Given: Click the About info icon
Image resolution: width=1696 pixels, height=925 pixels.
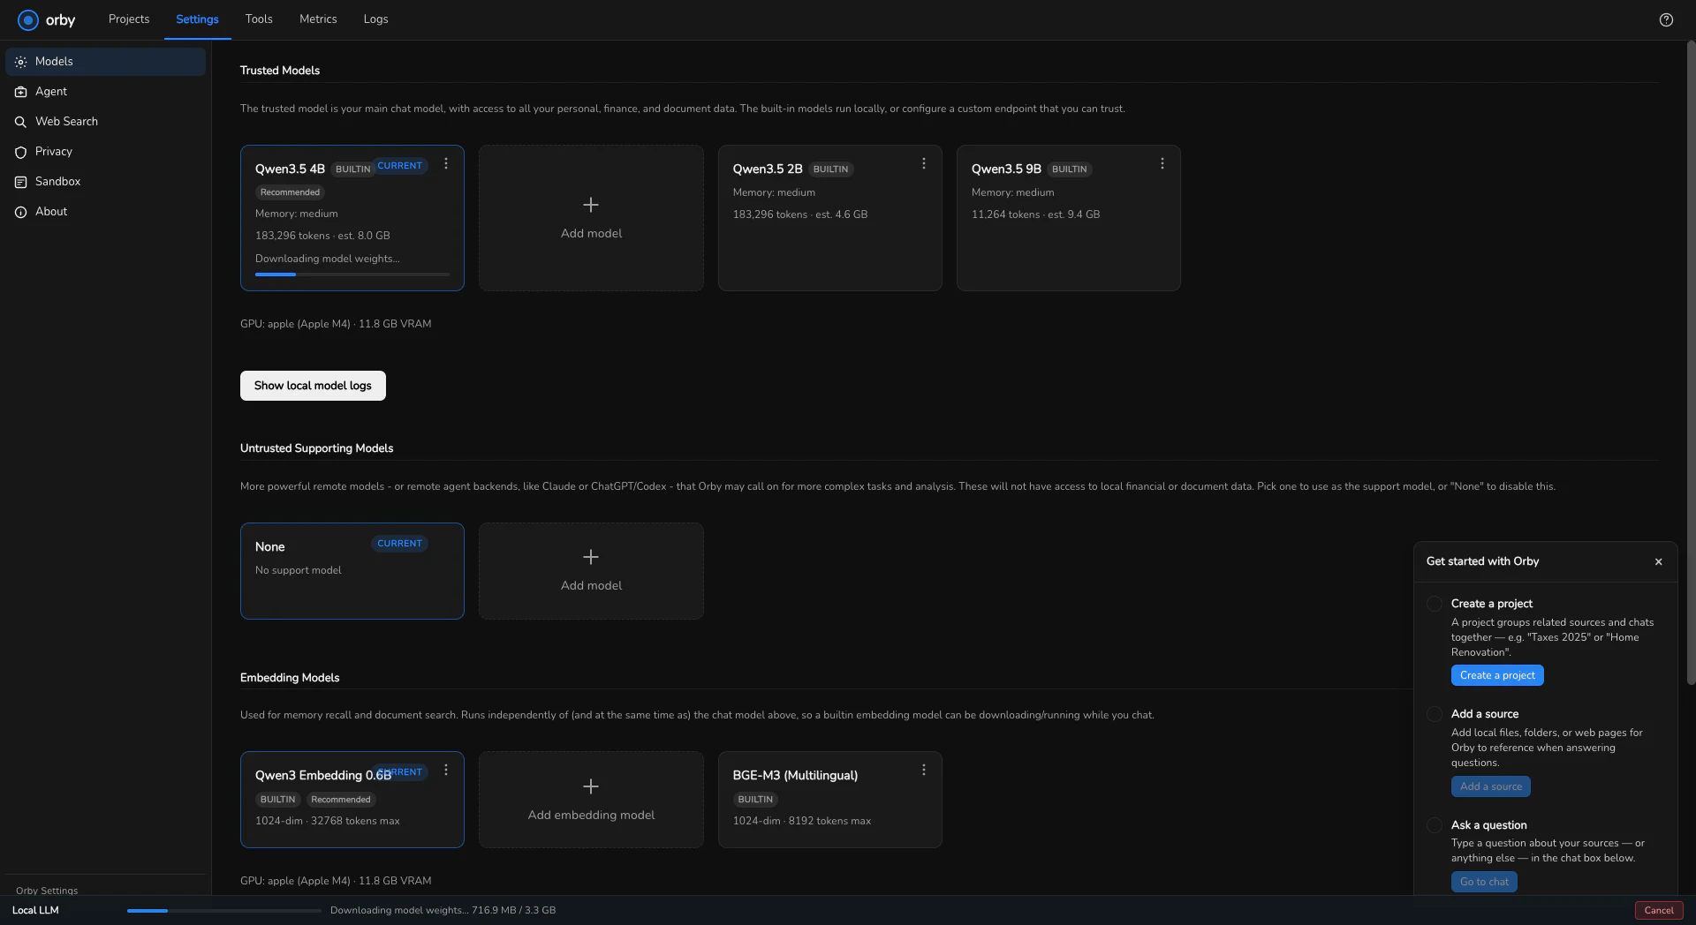Looking at the screenshot, I should (x=20, y=212).
